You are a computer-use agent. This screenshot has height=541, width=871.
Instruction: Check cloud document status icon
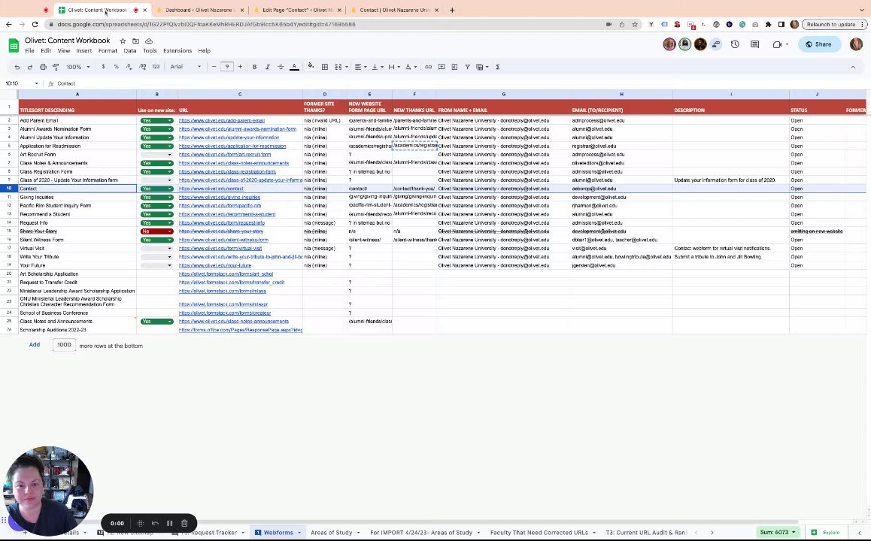click(x=149, y=41)
